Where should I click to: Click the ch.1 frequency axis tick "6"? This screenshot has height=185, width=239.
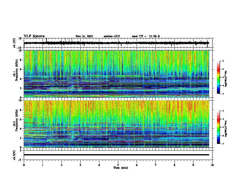[x=21, y=70]
